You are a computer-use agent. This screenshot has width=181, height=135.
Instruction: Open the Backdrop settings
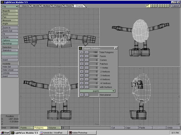click(x=10, y=44)
